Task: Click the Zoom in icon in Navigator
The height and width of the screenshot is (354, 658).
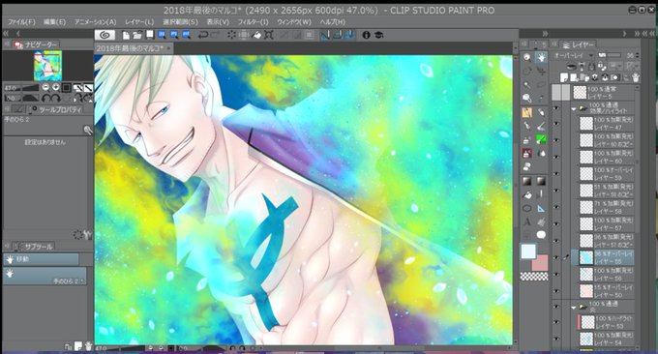Action: pyautogui.click(x=55, y=88)
